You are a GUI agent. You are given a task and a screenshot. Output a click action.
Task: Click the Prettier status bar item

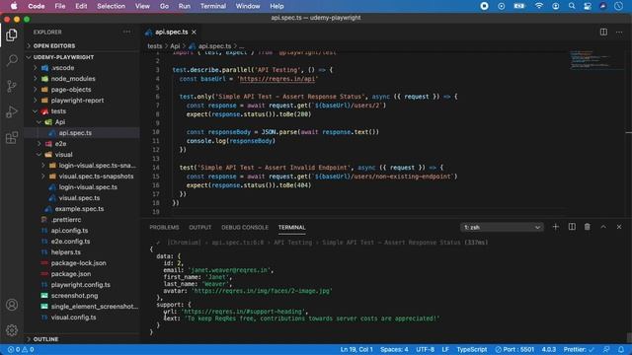[x=579, y=349]
